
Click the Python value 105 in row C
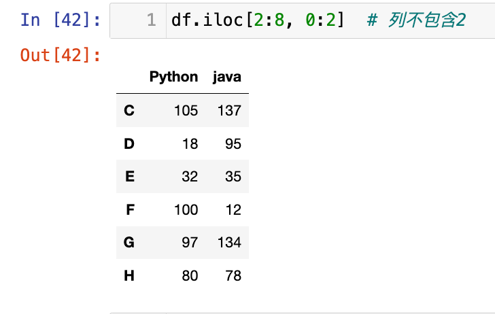click(x=186, y=110)
